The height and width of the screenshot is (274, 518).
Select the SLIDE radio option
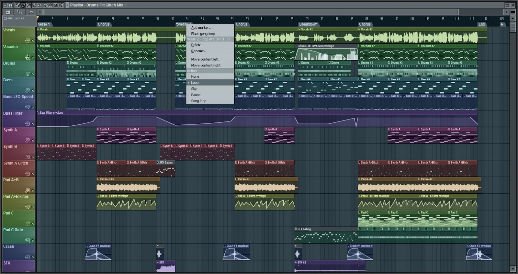[19, 18]
